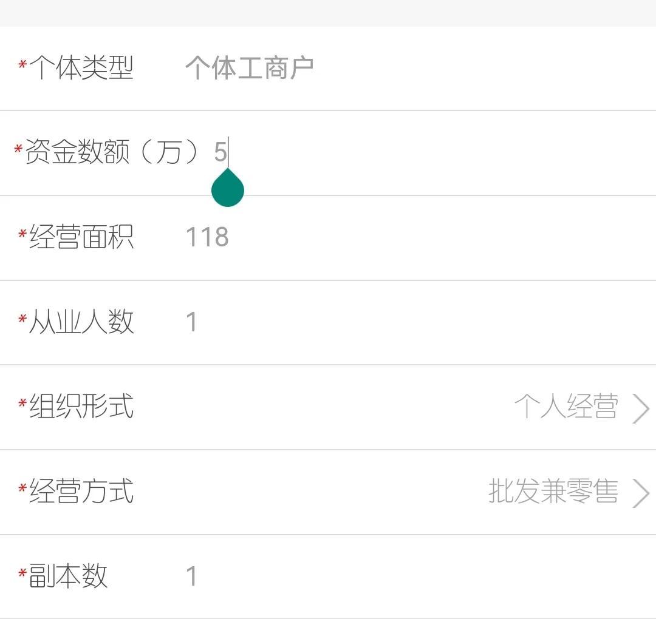Tap the green text cursor handle
The height and width of the screenshot is (619, 656).
[x=228, y=189]
